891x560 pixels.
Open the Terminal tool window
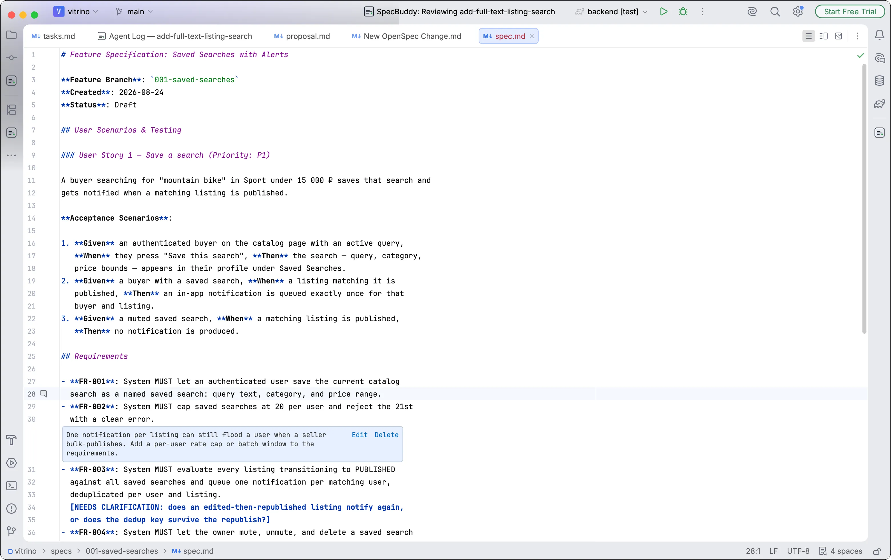click(11, 486)
